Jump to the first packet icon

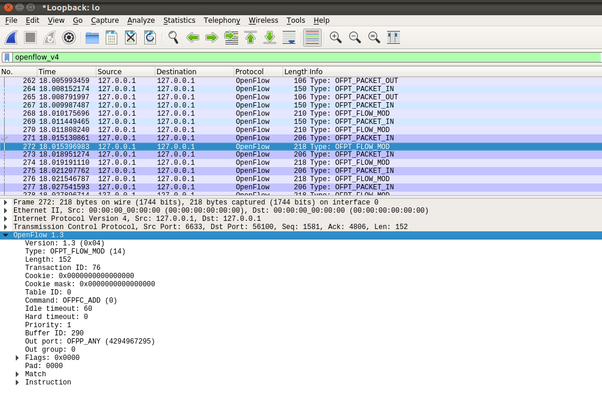pos(250,37)
